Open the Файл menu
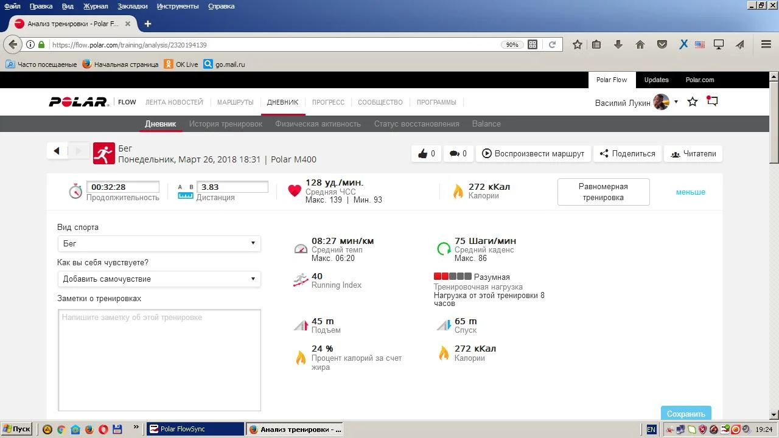The width and height of the screenshot is (779, 438). click(12, 6)
